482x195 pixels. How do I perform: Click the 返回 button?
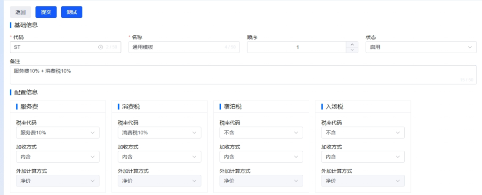(20, 12)
